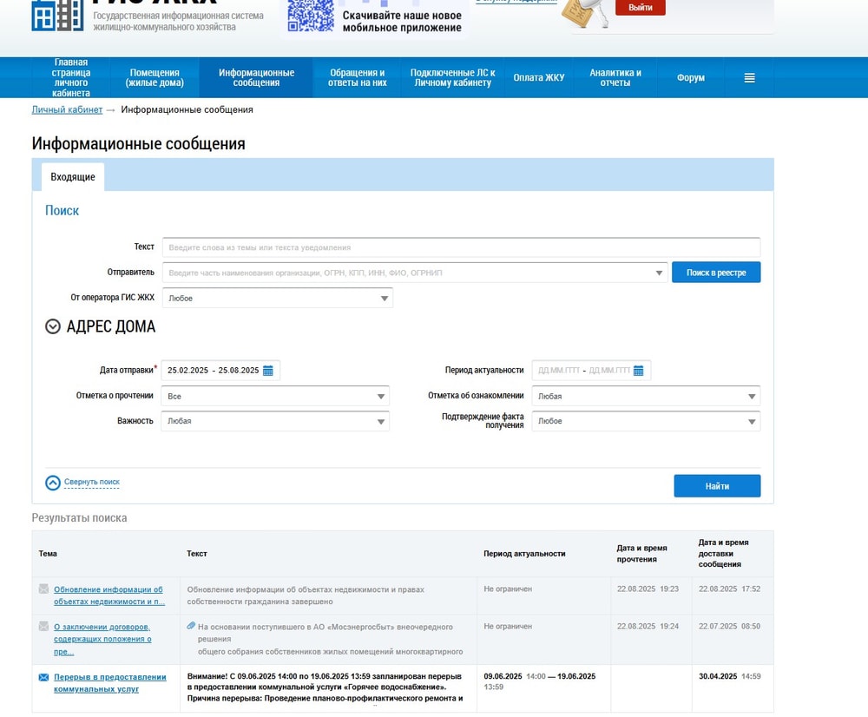Open the hamburger menu icon in navigation bar
Image resolution: width=868 pixels, height=717 pixels.
coord(749,78)
